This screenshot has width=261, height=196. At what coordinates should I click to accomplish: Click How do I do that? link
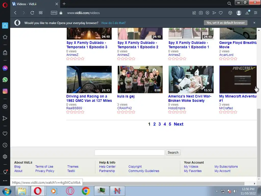(x=113, y=23)
